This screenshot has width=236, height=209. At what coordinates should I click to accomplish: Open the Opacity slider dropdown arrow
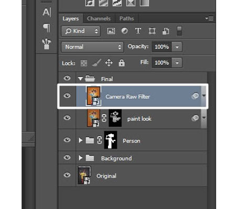[x=177, y=47]
